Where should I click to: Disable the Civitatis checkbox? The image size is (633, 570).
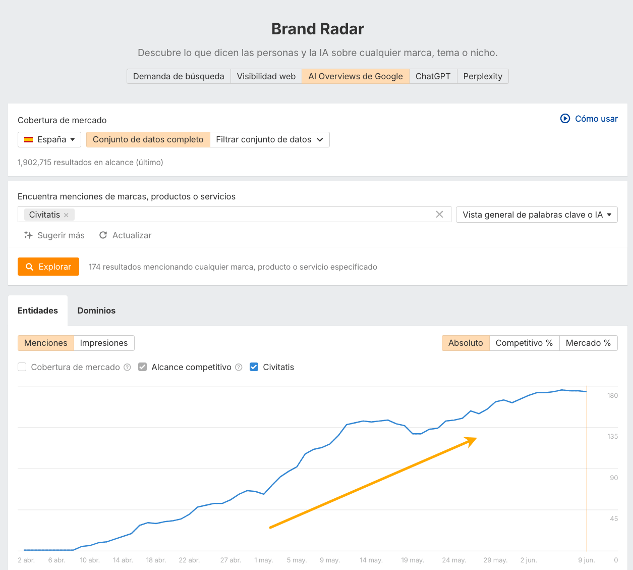(254, 367)
